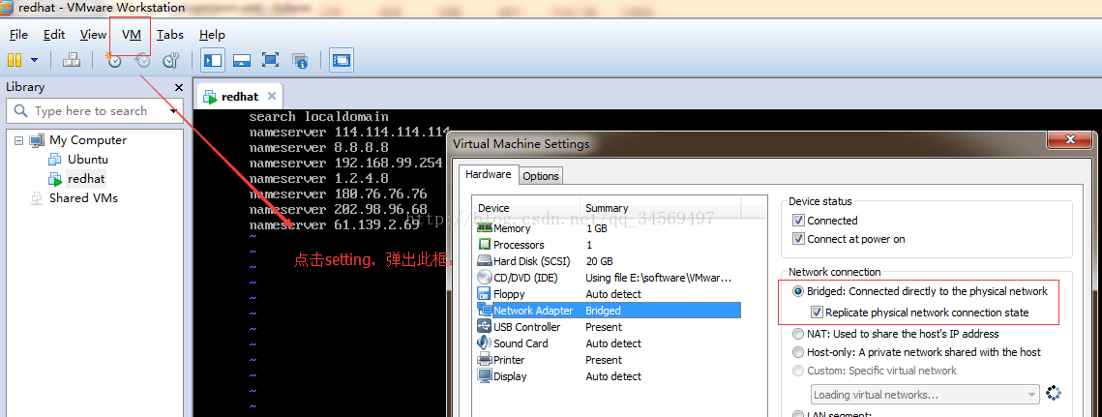Click the library search field
Image resolution: width=1102 pixels, height=417 pixels.
click(95, 111)
